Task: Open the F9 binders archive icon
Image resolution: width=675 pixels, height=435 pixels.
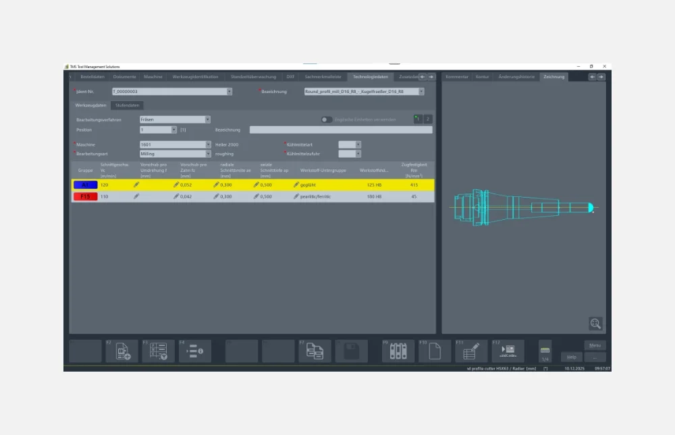Action: coord(398,351)
